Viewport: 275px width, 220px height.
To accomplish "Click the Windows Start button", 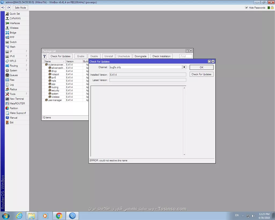I will pos(5,216).
